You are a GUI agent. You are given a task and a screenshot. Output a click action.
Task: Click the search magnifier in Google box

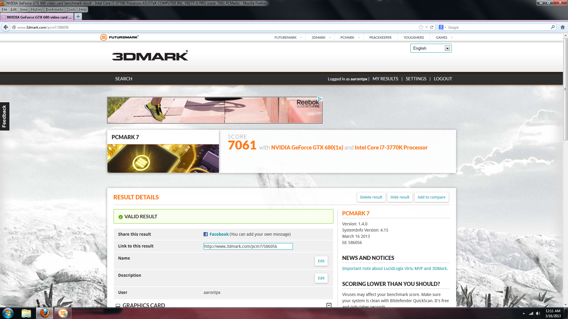coord(553,27)
